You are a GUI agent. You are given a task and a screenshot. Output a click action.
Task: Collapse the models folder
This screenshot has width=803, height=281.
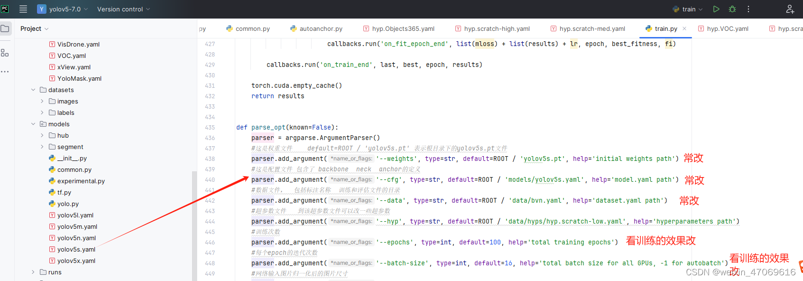coord(33,124)
